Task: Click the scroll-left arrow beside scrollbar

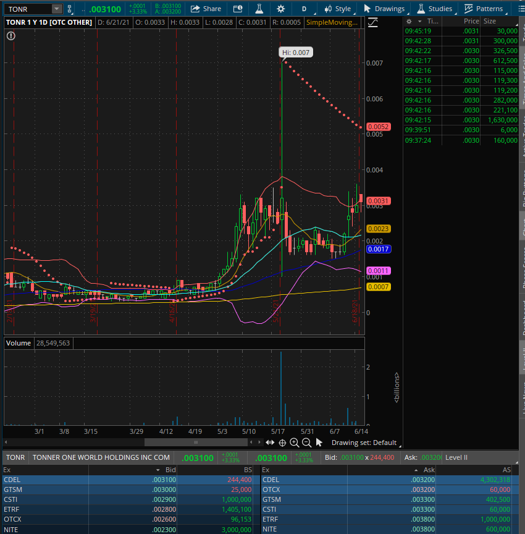Action: click(x=251, y=442)
